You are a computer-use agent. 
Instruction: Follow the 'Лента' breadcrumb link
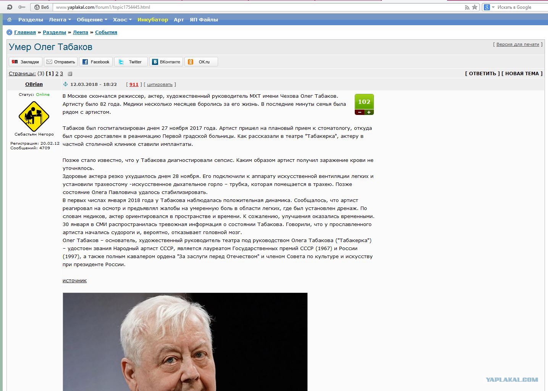pyautogui.click(x=81, y=32)
